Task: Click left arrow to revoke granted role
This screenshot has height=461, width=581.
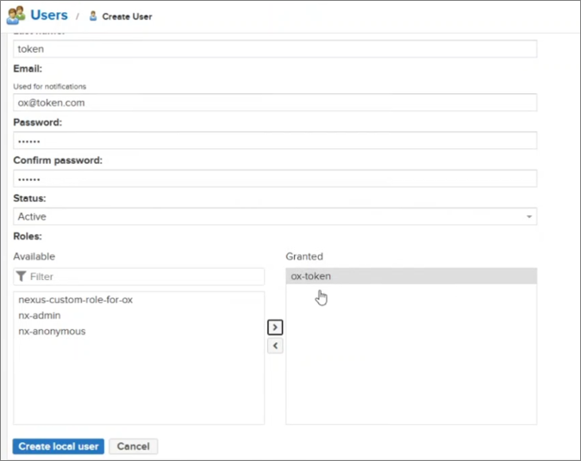Action: pyautogui.click(x=275, y=346)
